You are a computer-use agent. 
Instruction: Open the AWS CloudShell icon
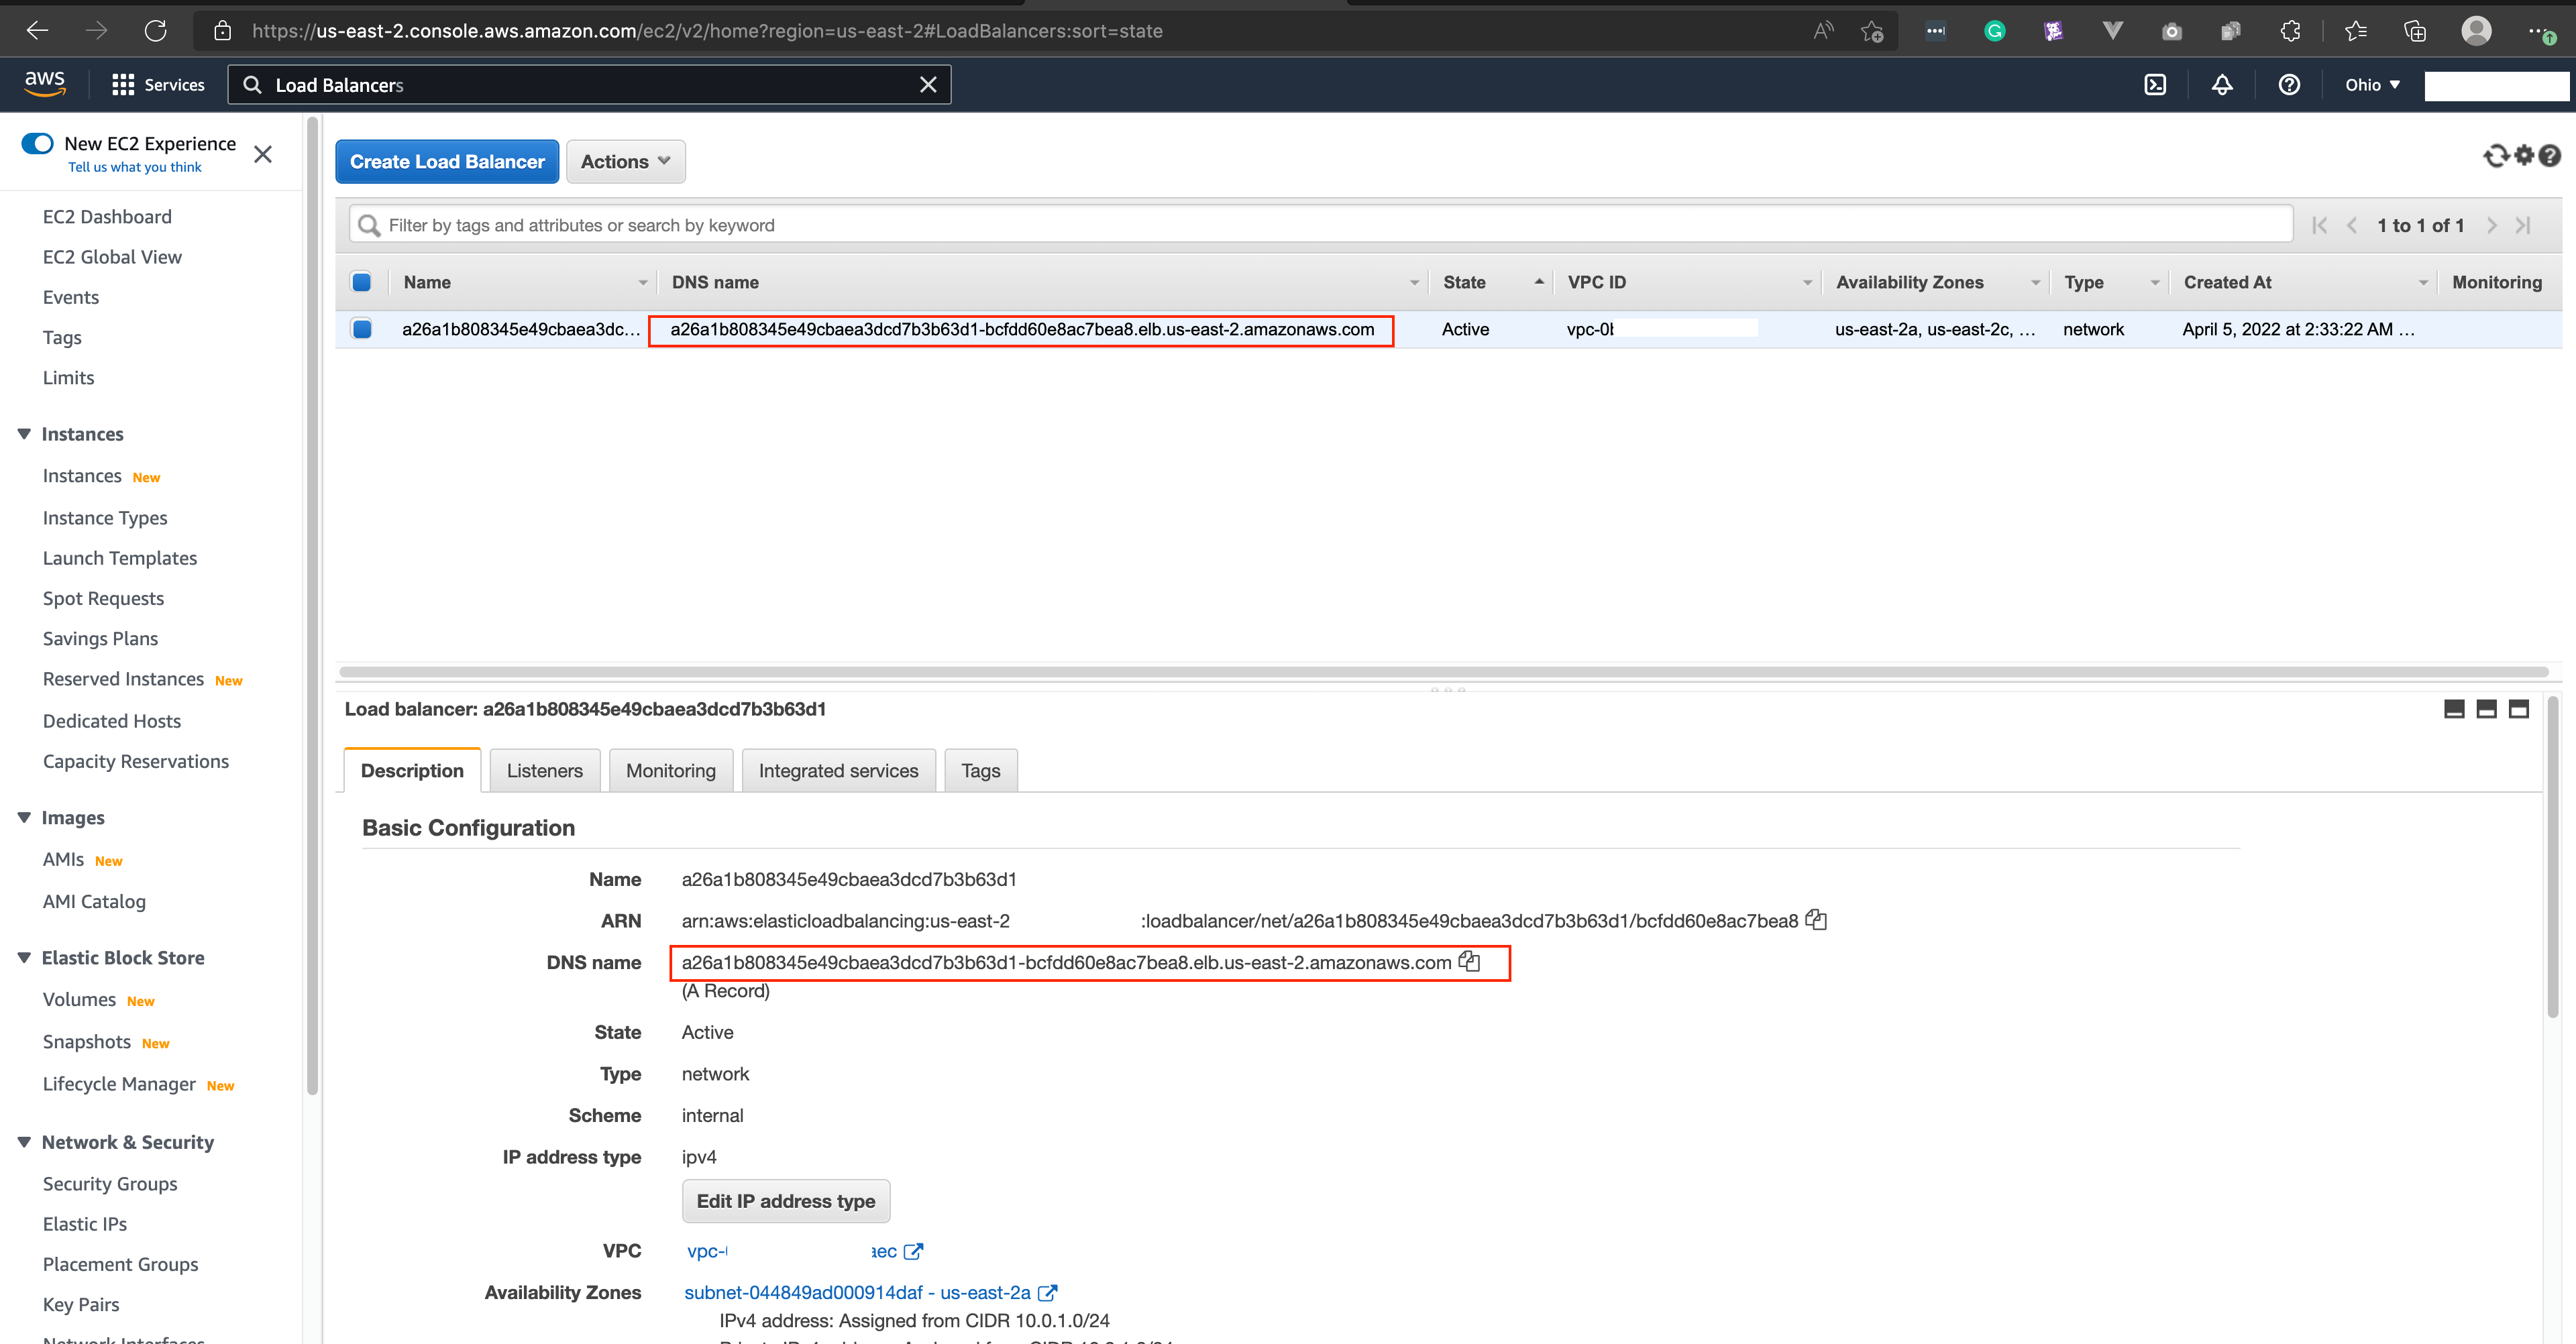pos(2155,85)
